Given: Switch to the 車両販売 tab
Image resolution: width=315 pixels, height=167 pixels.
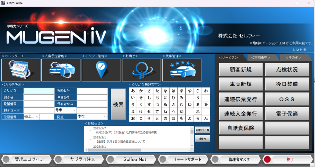Looking at the screenshot, I should click(x=261, y=58).
